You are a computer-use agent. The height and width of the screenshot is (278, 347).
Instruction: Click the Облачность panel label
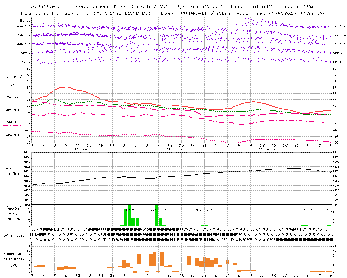tap(14, 236)
